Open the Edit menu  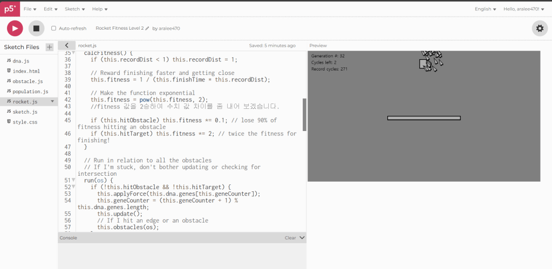pyautogui.click(x=51, y=9)
